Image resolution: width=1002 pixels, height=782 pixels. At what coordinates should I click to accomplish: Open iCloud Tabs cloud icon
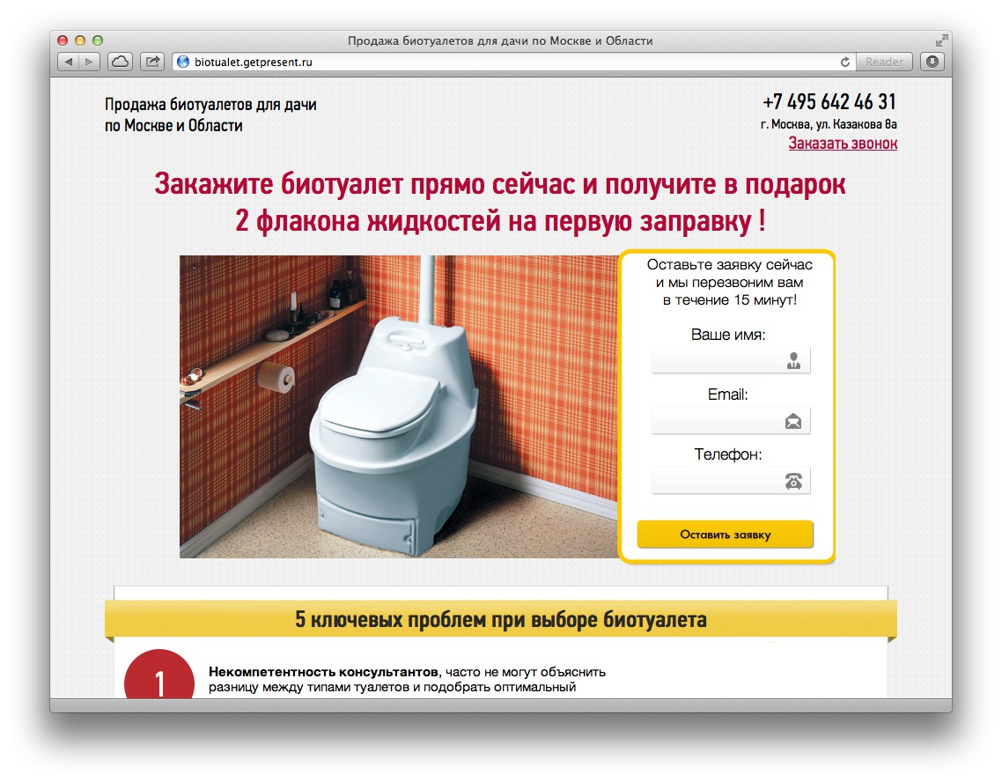point(120,62)
